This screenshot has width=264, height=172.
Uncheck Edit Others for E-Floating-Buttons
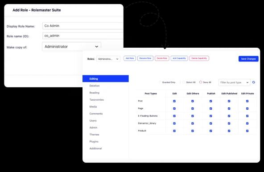(193, 116)
